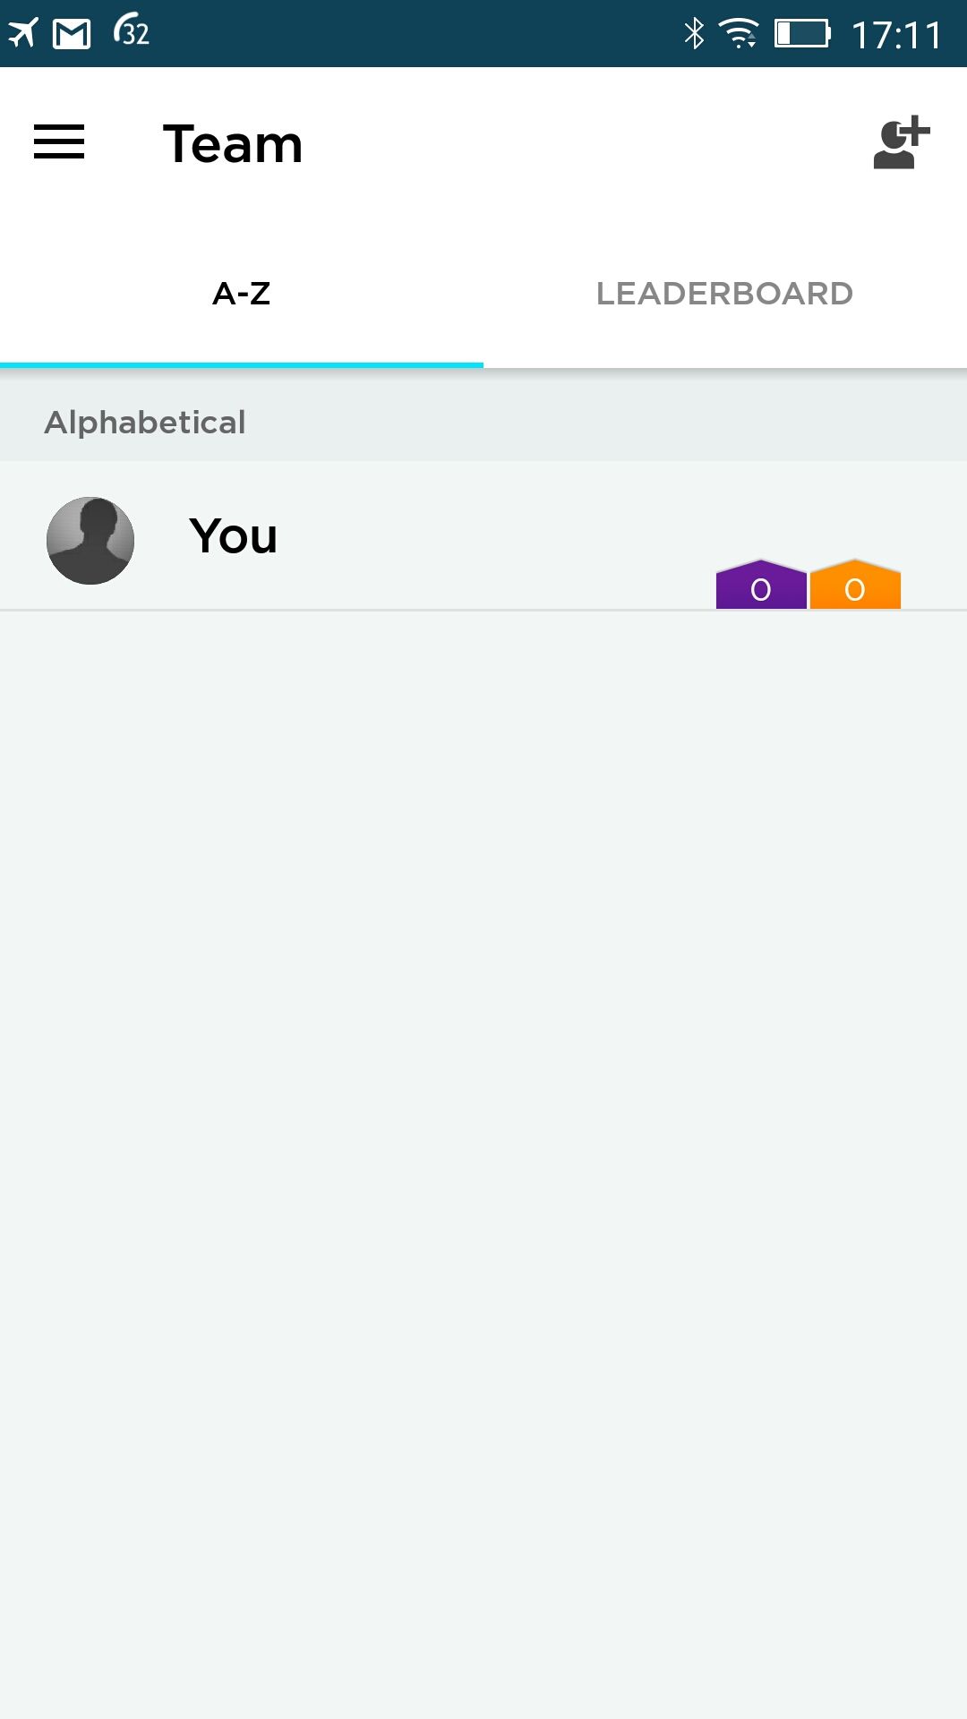The width and height of the screenshot is (967, 1719).
Task: Tap the empty list area below You
Action: click(x=483, y=1164)
